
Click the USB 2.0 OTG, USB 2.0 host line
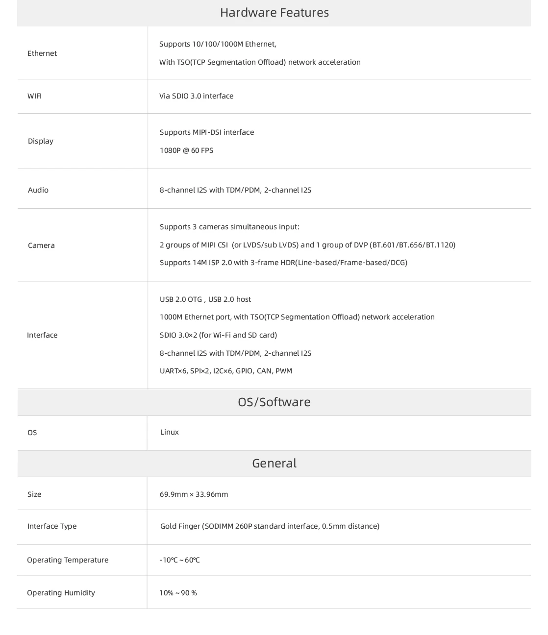tap(205, 299)
